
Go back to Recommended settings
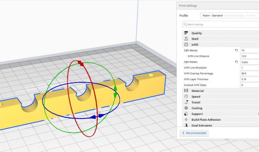[x=194, y=133]
